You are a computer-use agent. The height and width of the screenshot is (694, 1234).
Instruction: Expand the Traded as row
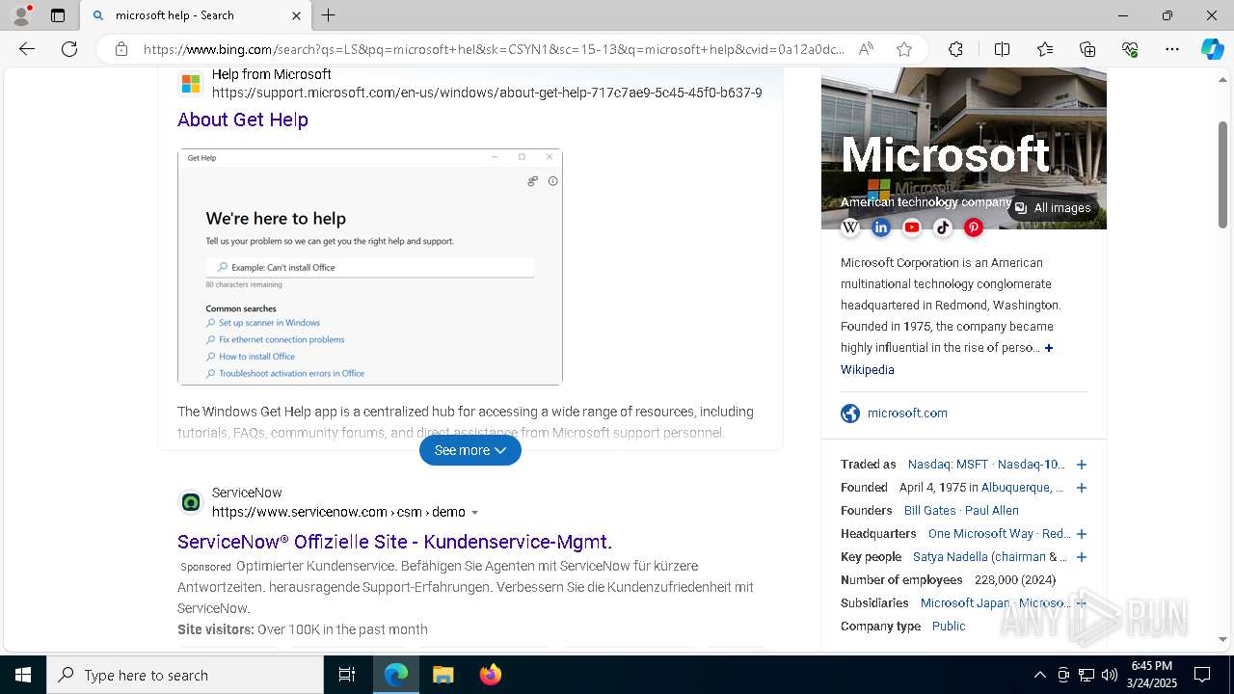pyautogui.click(x=1082, y=465)
